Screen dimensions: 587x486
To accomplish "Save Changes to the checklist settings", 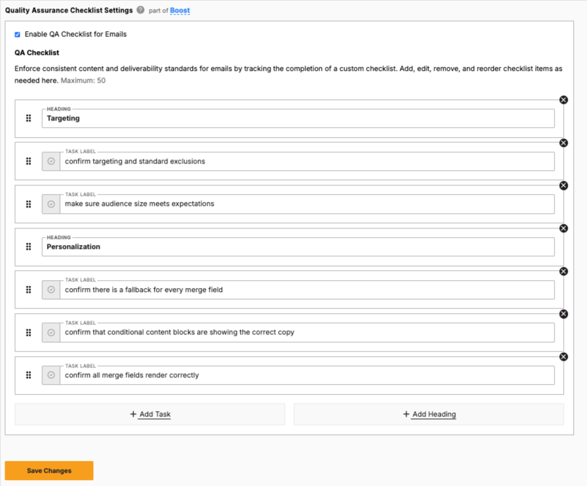I will tap(49, 471).
